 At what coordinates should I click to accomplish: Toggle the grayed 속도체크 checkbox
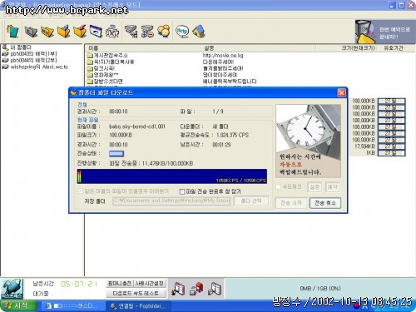pyautogui.click(x=279, y=186)
